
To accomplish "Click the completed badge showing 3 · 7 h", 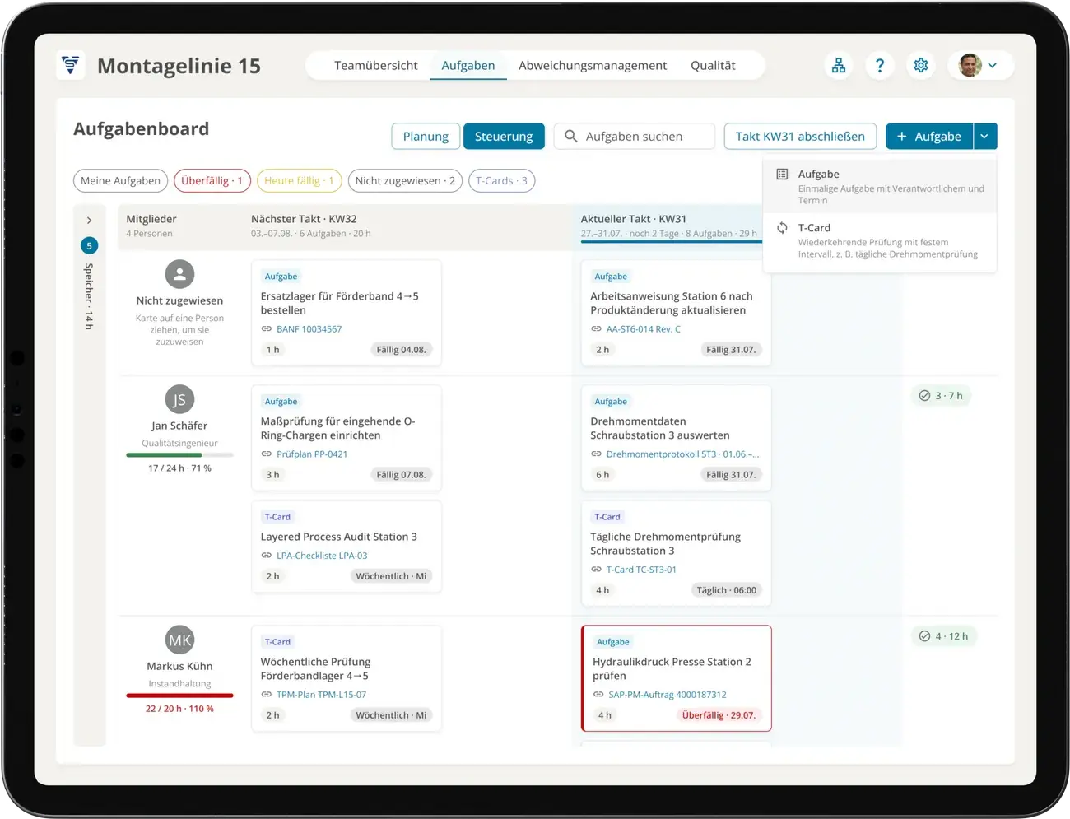I will pyautogui.click(x=941, y=396).
